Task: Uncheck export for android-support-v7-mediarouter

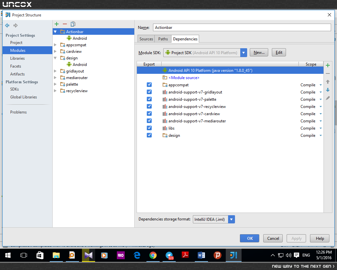Action: [149, 121]
